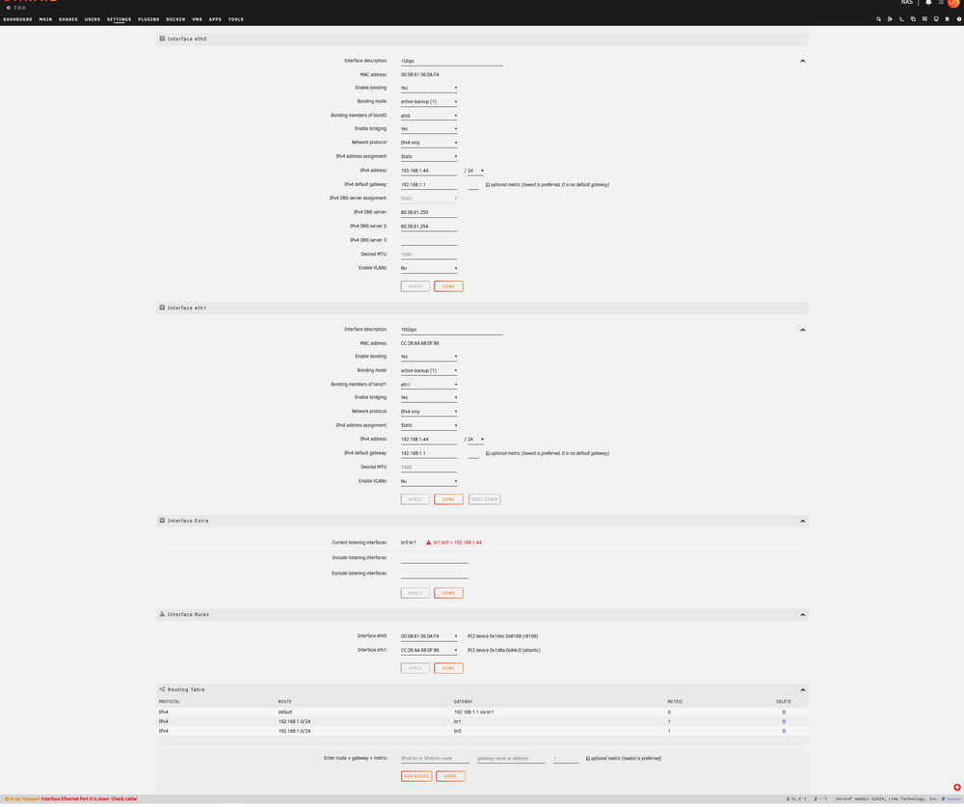The height and width of the screenshot is (807, 964).
Task: Open the Shares menu
Action: click(68, 19)
